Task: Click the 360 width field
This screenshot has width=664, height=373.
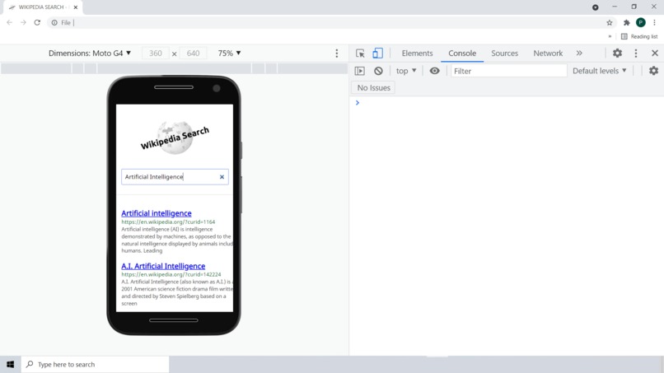Action: pos(156,54)
